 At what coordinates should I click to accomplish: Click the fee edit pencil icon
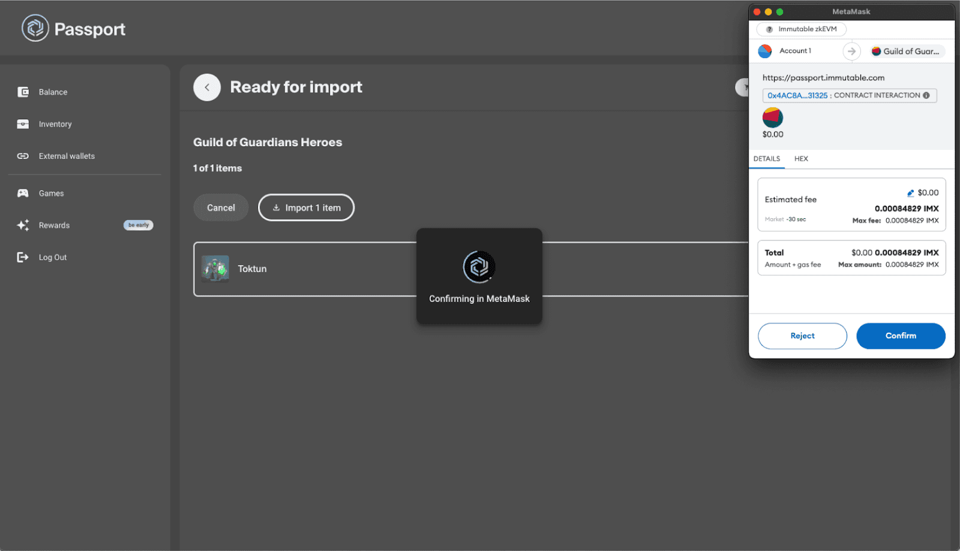click(x=910, y=192)
